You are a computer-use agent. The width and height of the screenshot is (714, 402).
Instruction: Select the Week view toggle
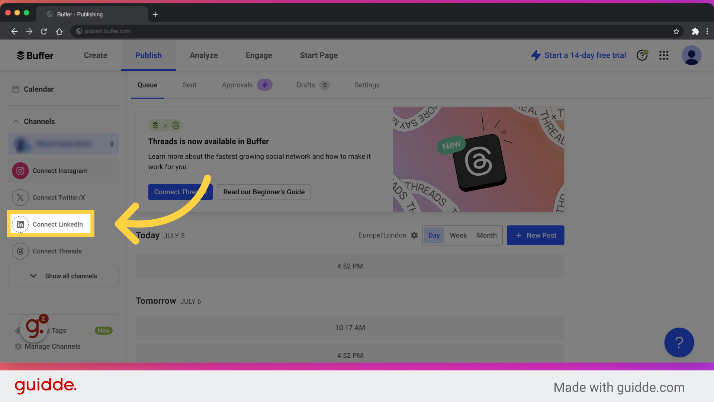pos(458,235)
